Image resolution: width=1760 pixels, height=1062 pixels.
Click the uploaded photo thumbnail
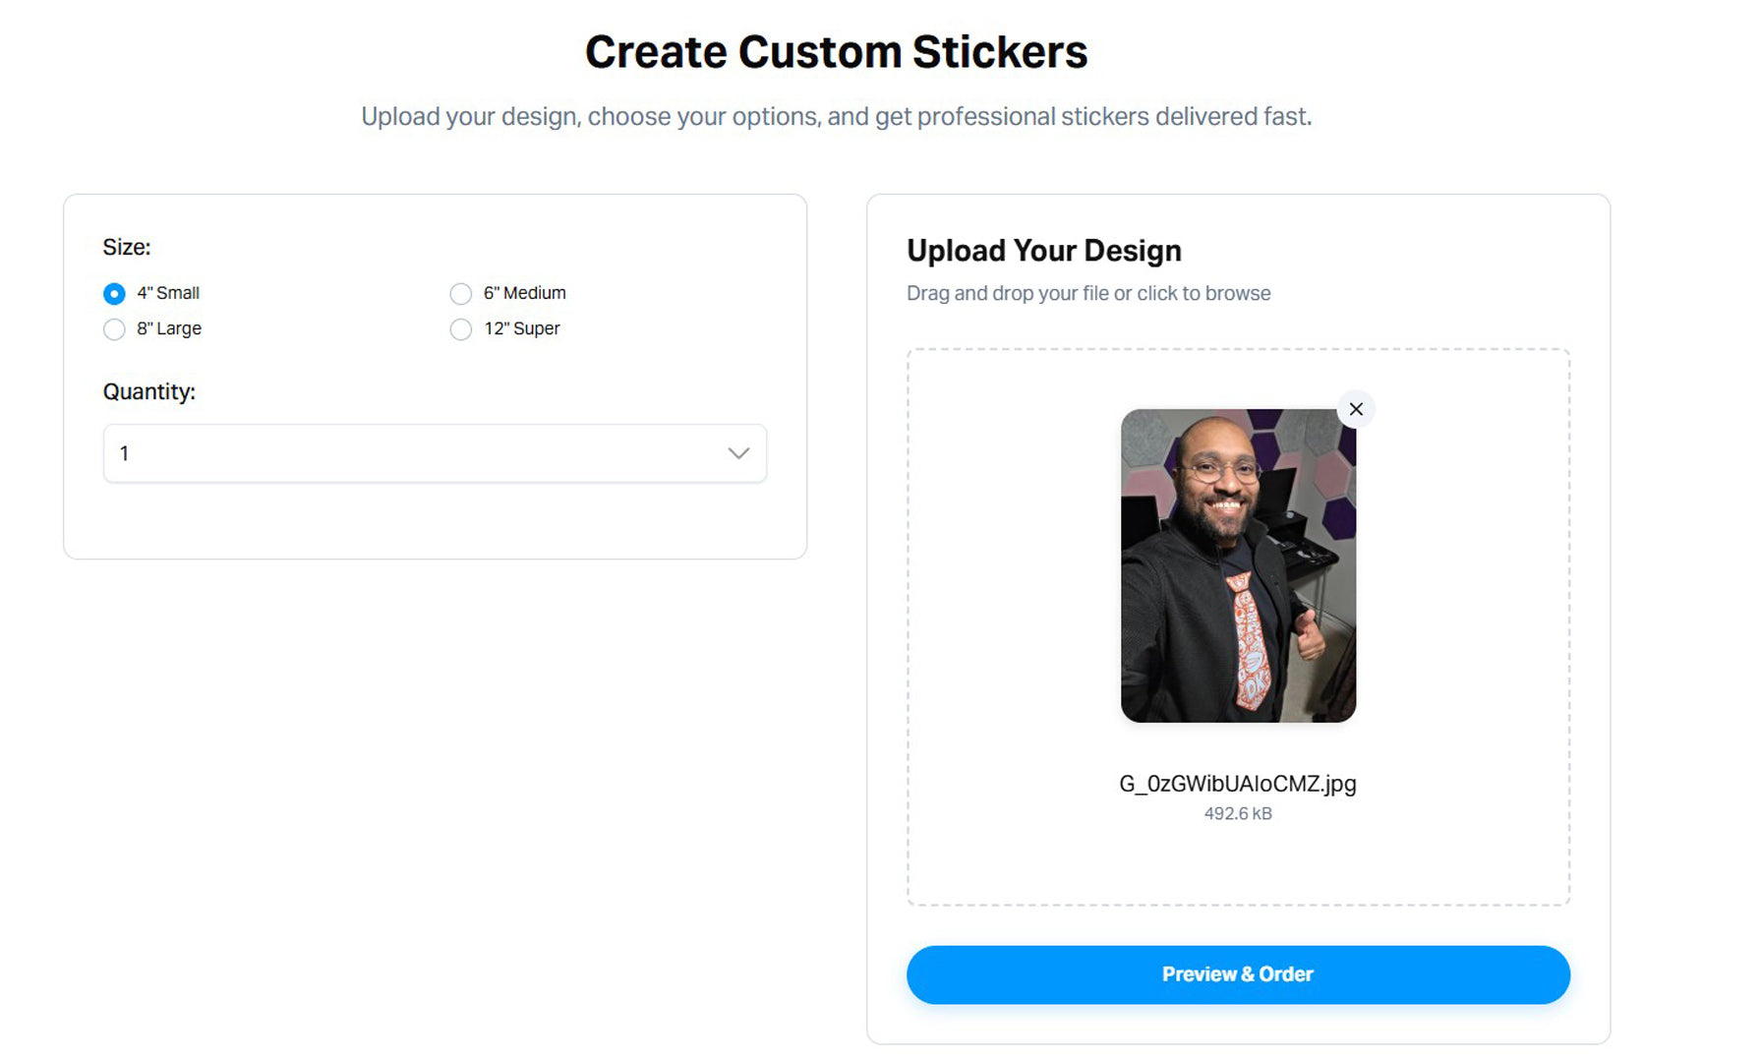click(1237, 565)
